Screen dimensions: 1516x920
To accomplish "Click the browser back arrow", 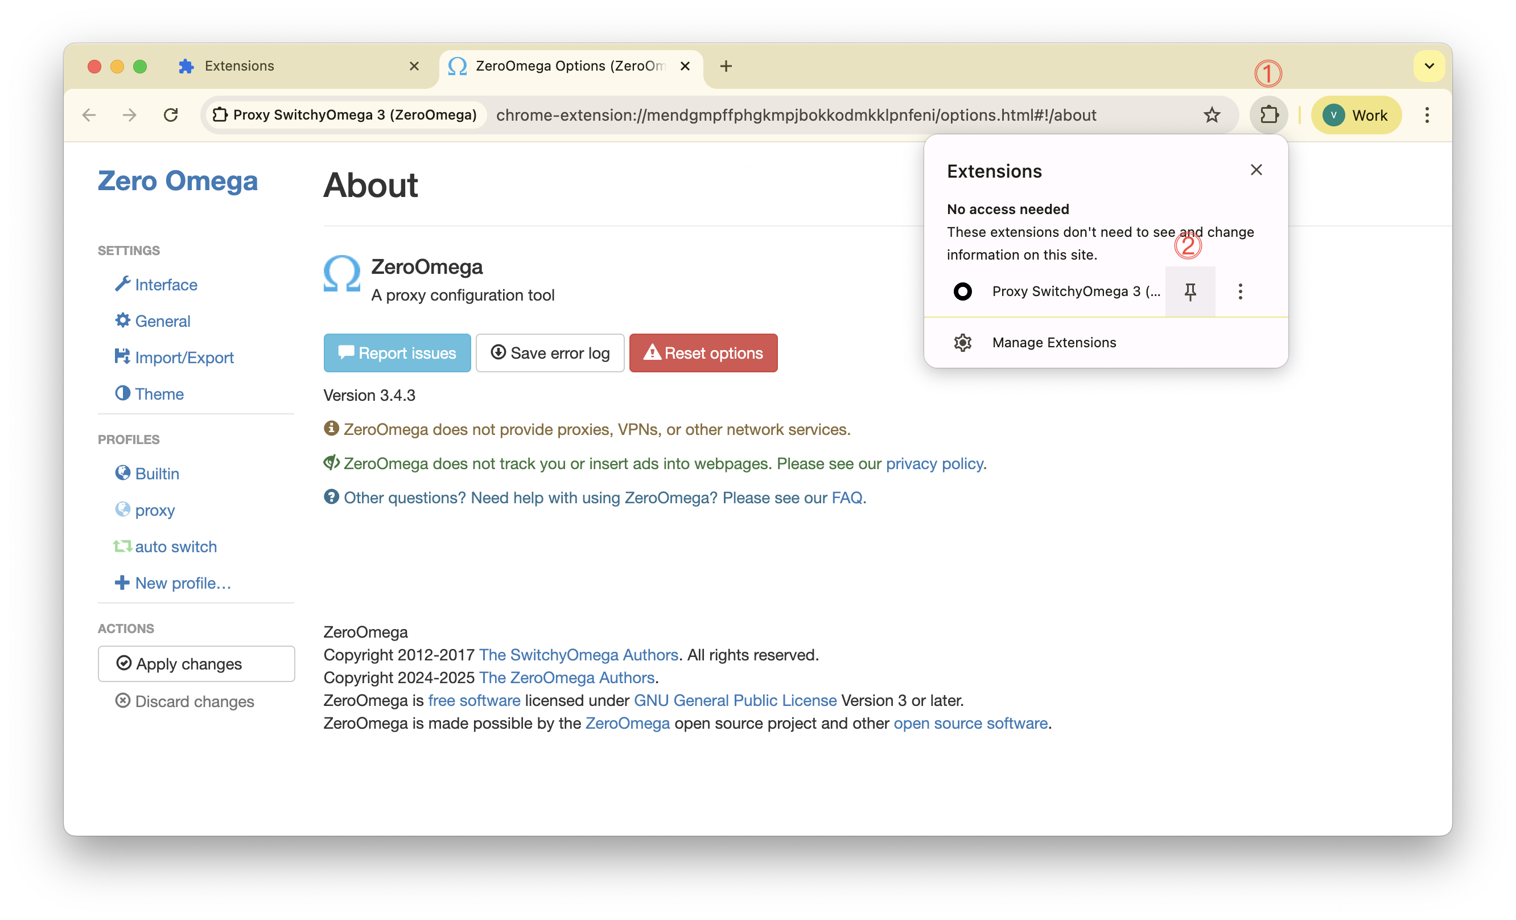I will coord(89,115).
